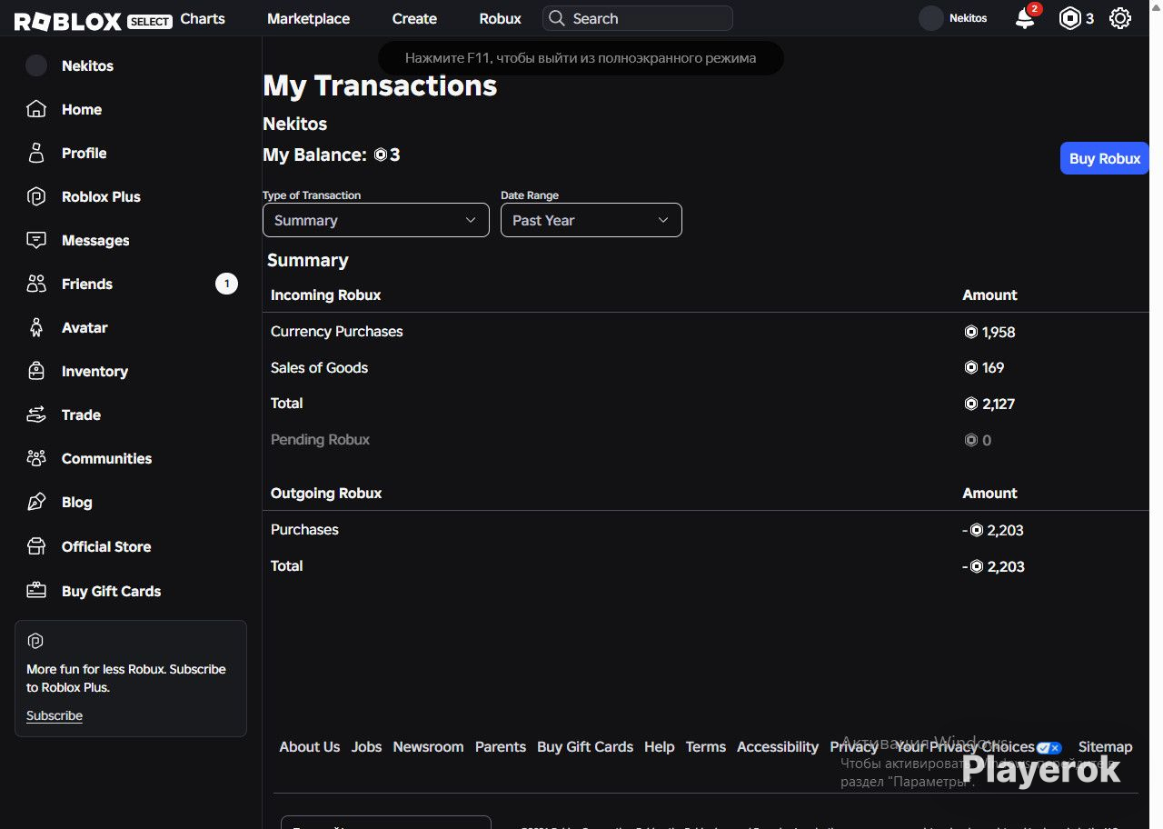
Task: Click the Buy Gift Cards footer link
Action: (585, 747)
